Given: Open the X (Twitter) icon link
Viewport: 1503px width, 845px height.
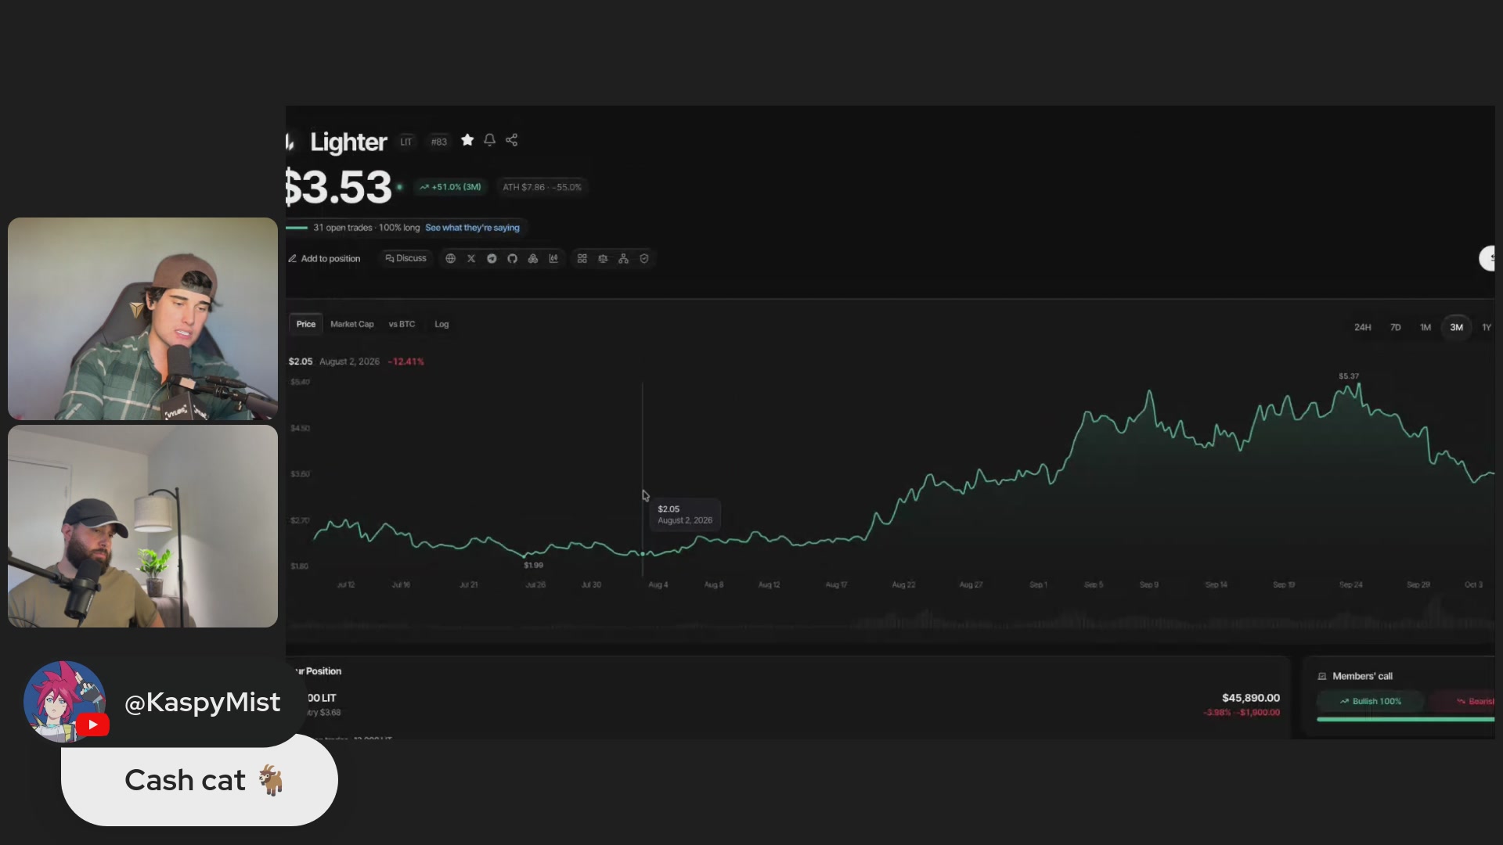Looking at the screenshot, I should (x=471, y=258).
